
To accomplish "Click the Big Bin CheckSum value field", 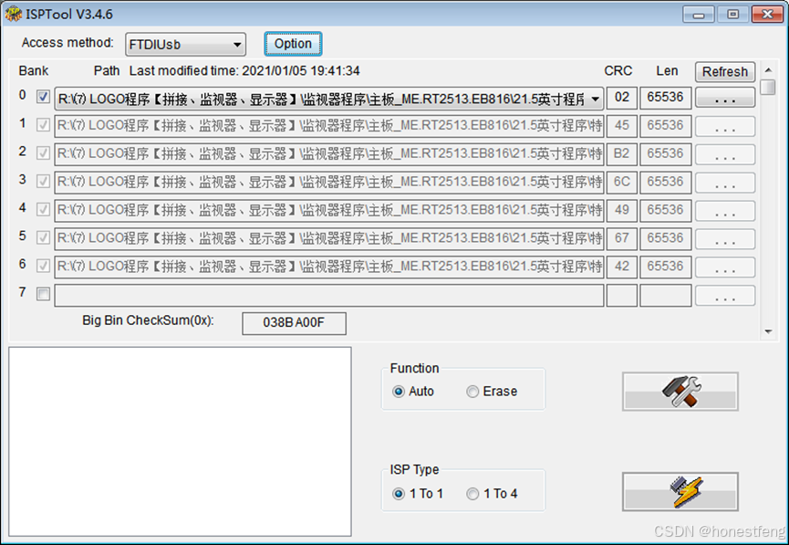I will click(x=294, y=323).
